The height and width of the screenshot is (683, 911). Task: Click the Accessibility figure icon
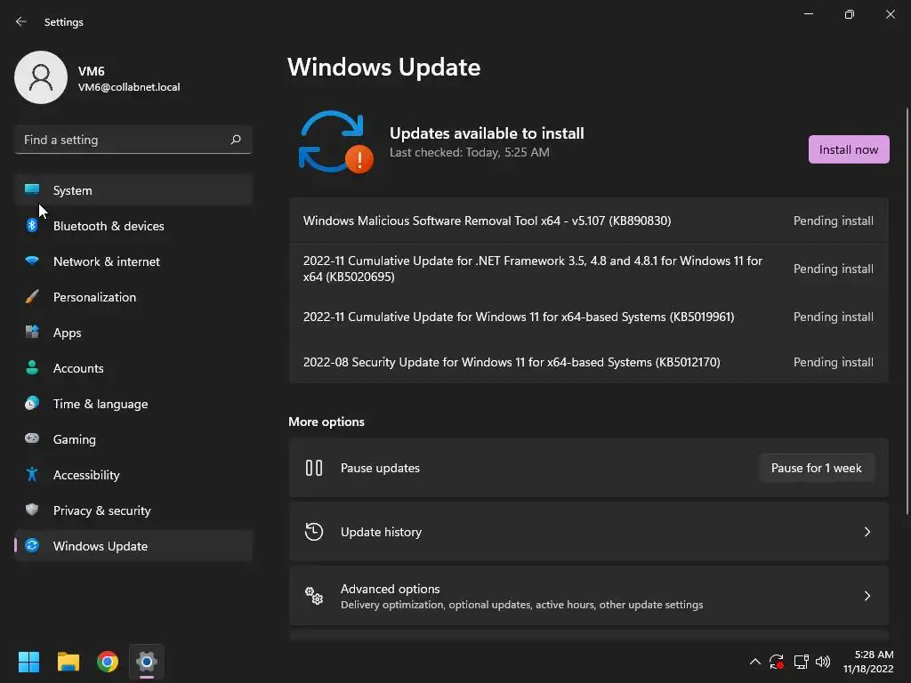[x=32, y=475]
